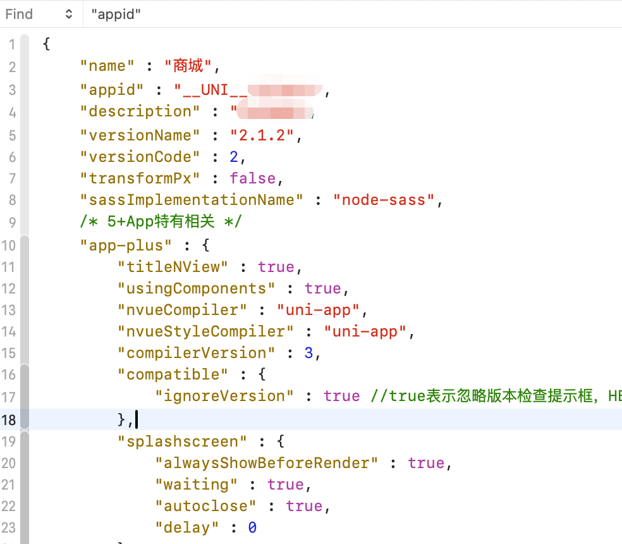Collapse the "app-plus" block using fold gutter

point(25,245)
